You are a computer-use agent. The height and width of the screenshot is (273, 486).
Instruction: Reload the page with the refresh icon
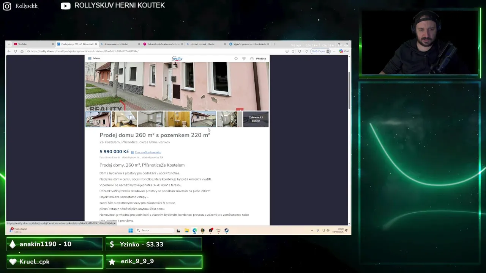coord(16,51)
